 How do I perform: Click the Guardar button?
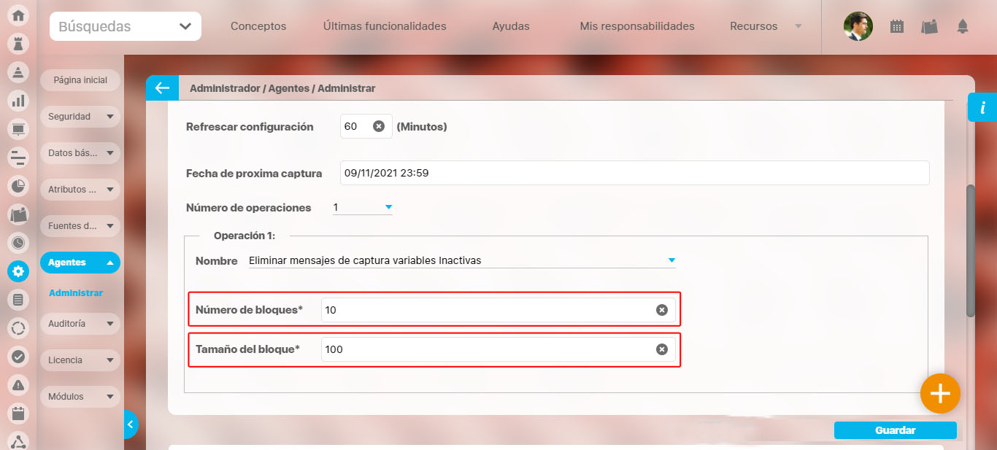[895, 430]
